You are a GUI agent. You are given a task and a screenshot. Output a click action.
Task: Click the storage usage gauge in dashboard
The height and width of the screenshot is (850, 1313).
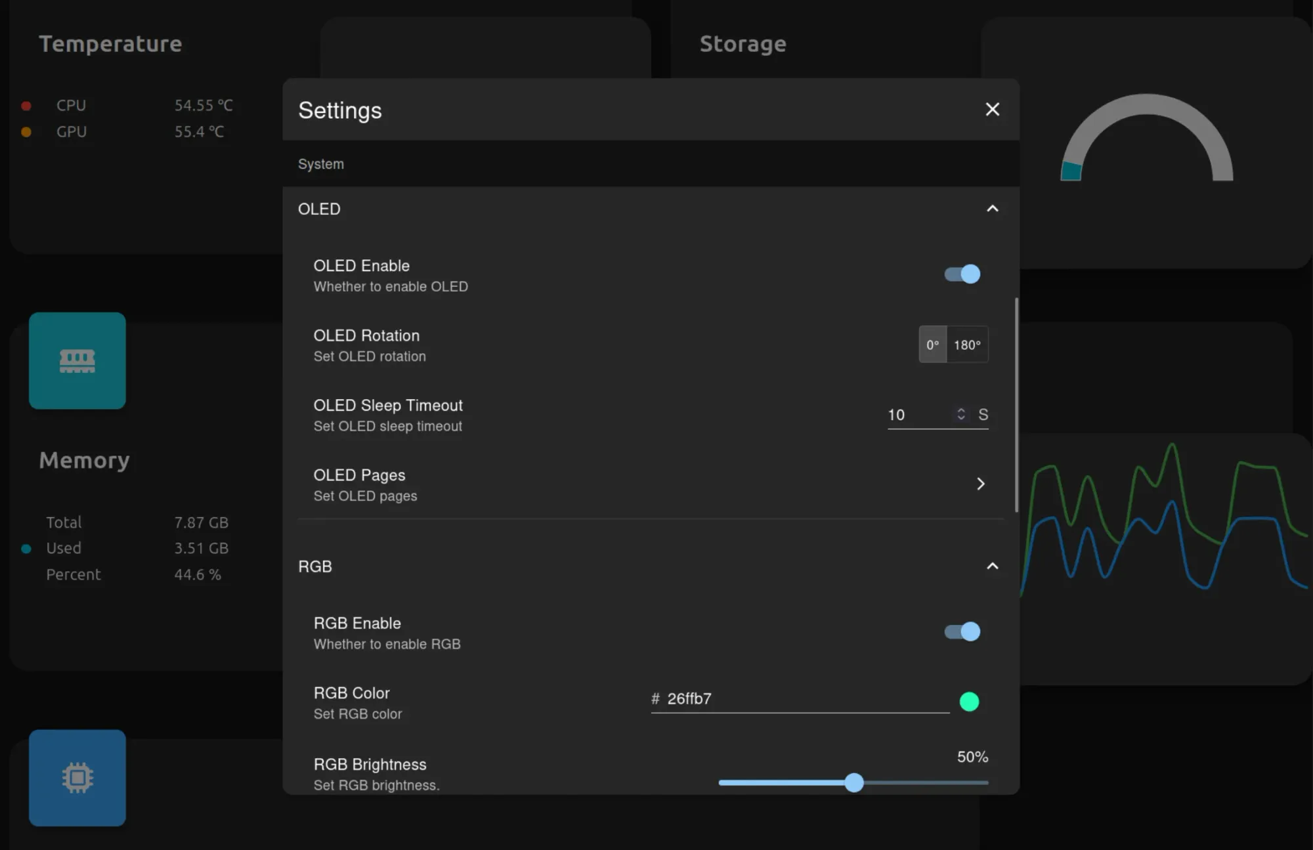(x=1146, y=137)
